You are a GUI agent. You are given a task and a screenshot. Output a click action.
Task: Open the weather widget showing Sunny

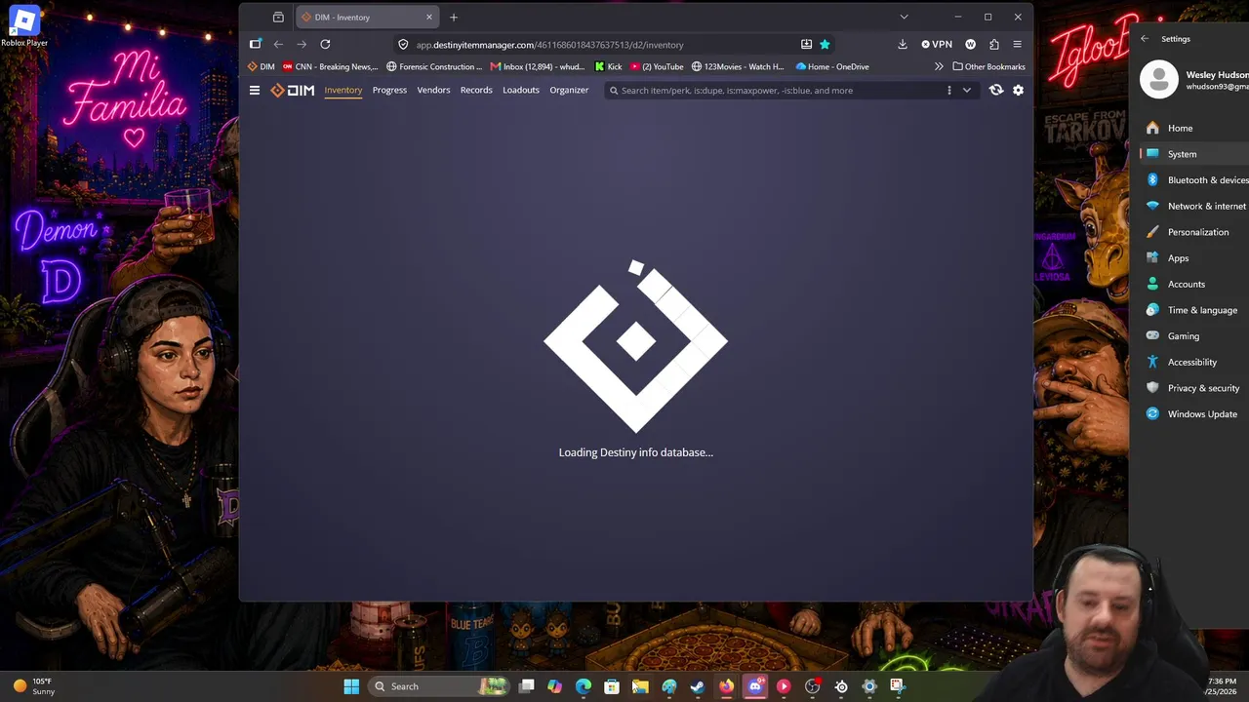pyautogui.click(x=34, y=686)
